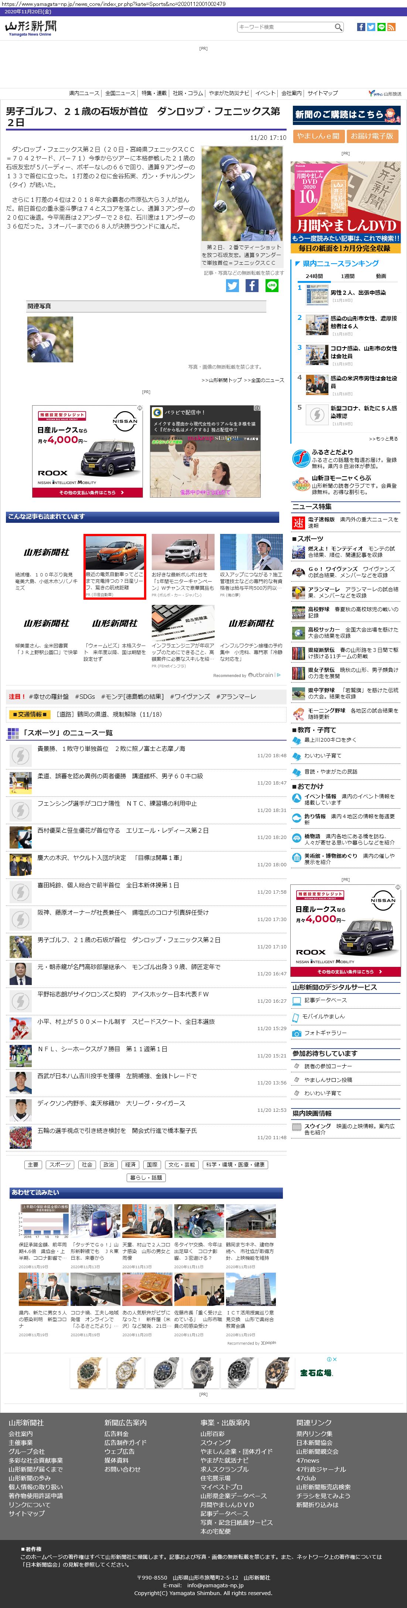Open the main golfer tee shot photo
The width and height of the screenshot is (407, 1608).
(242, 193)
